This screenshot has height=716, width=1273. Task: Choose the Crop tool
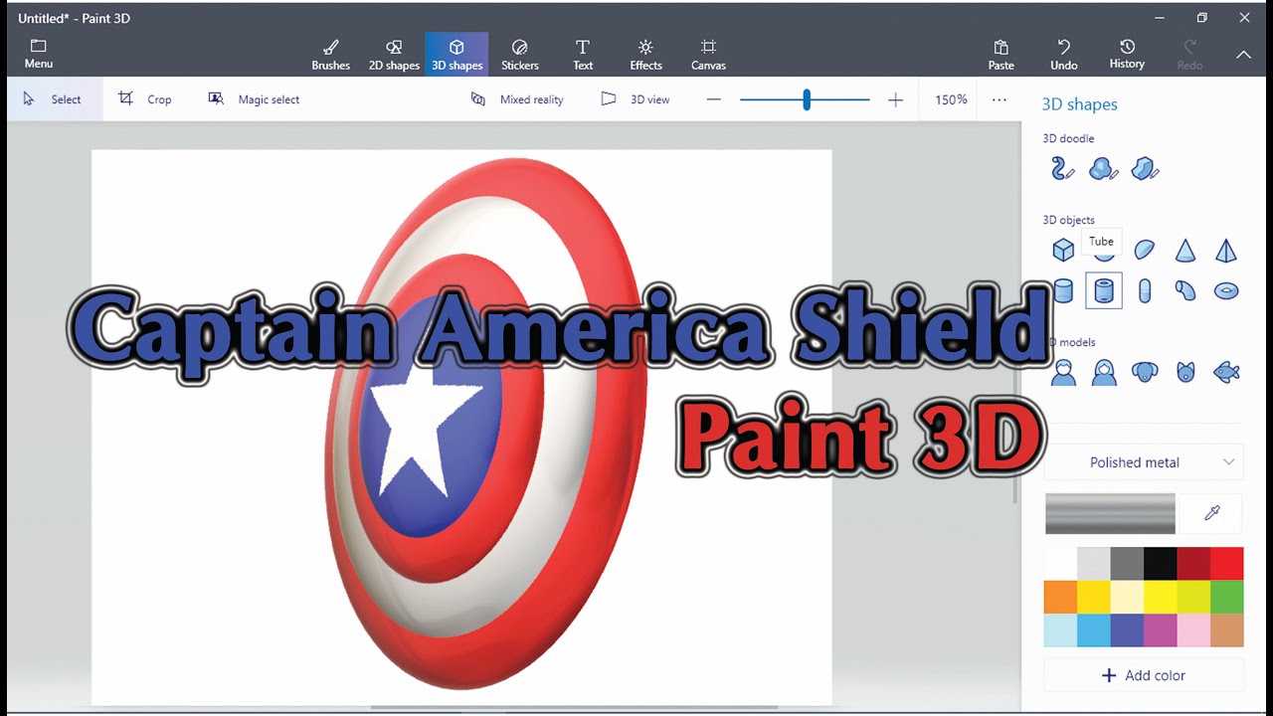pyautogui.click(x=145, y=99)
